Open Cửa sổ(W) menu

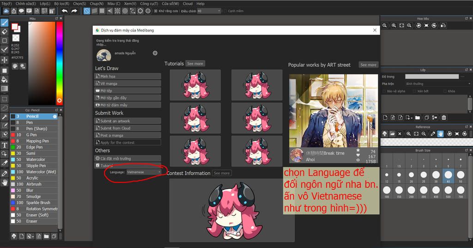170,4
